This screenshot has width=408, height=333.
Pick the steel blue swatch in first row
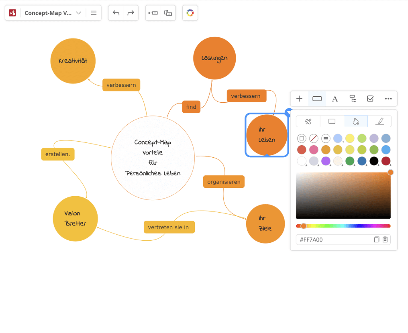pyautogui.click(x=386, y=138)
